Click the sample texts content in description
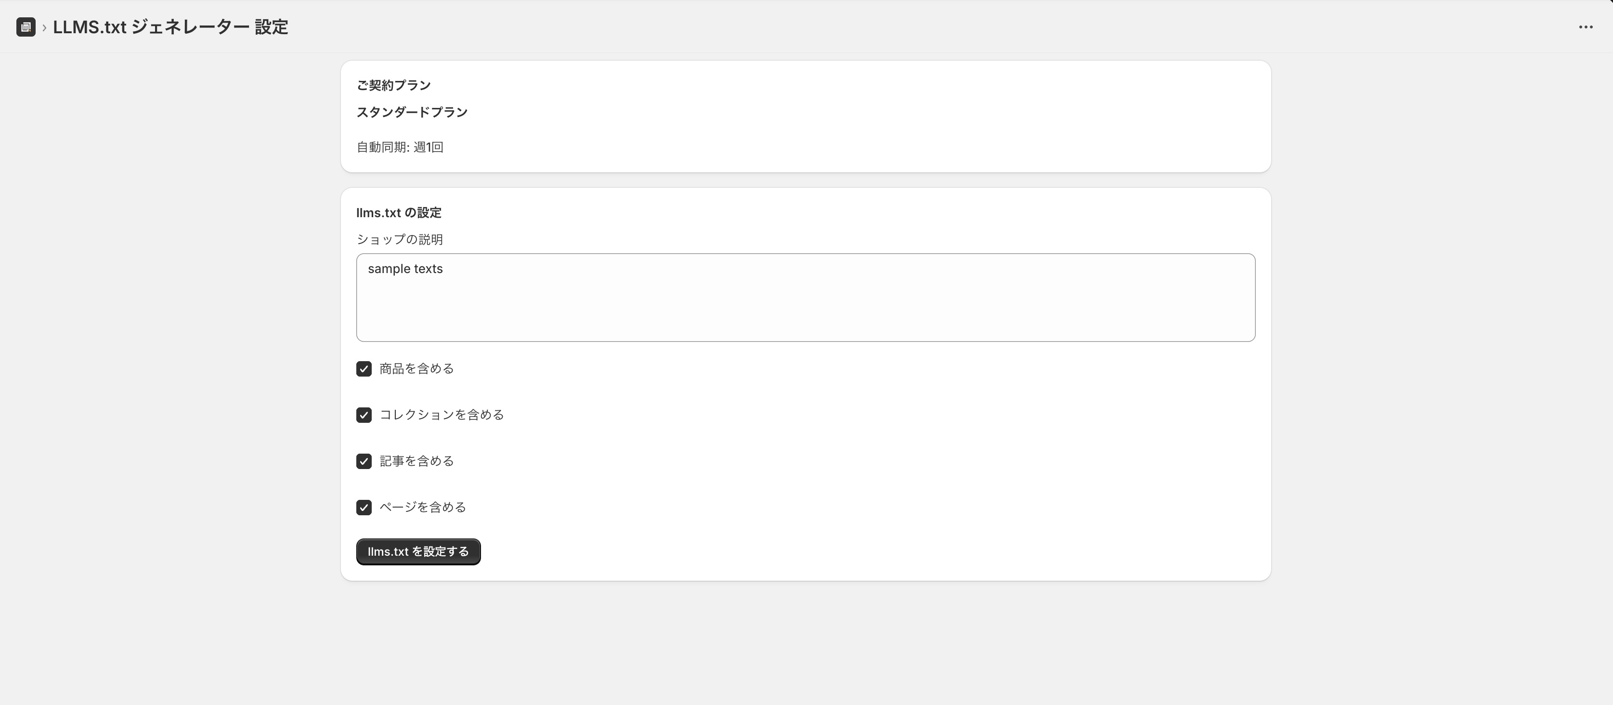Image resolution: width=1613 pixels, height=705 pixels. tap(405, 269)
